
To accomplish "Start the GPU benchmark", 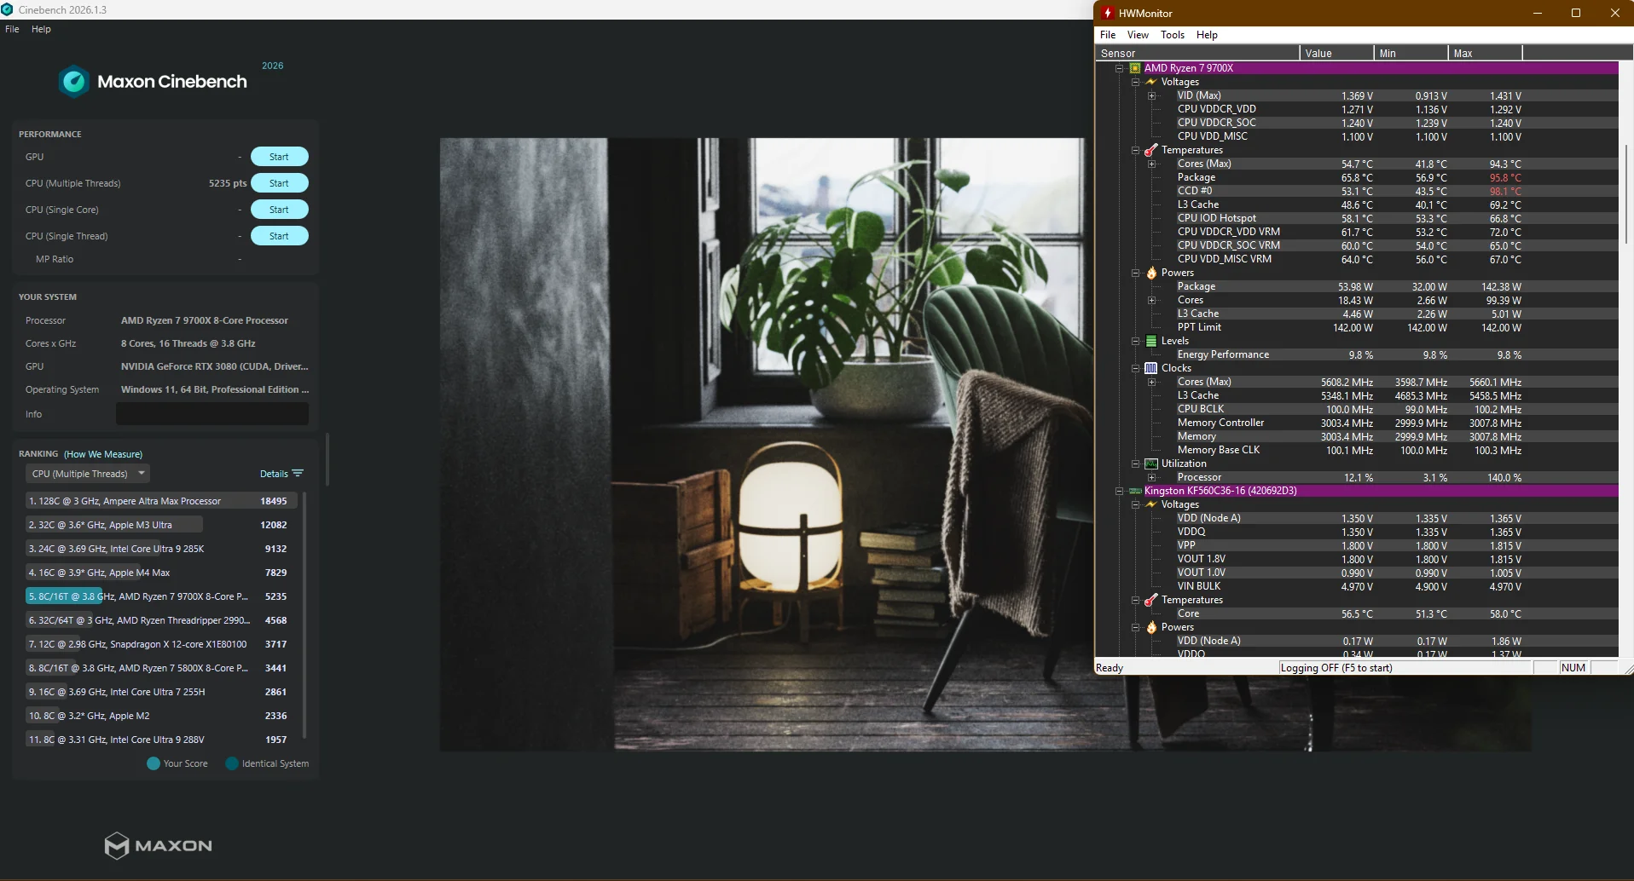I will pos(279,157).
